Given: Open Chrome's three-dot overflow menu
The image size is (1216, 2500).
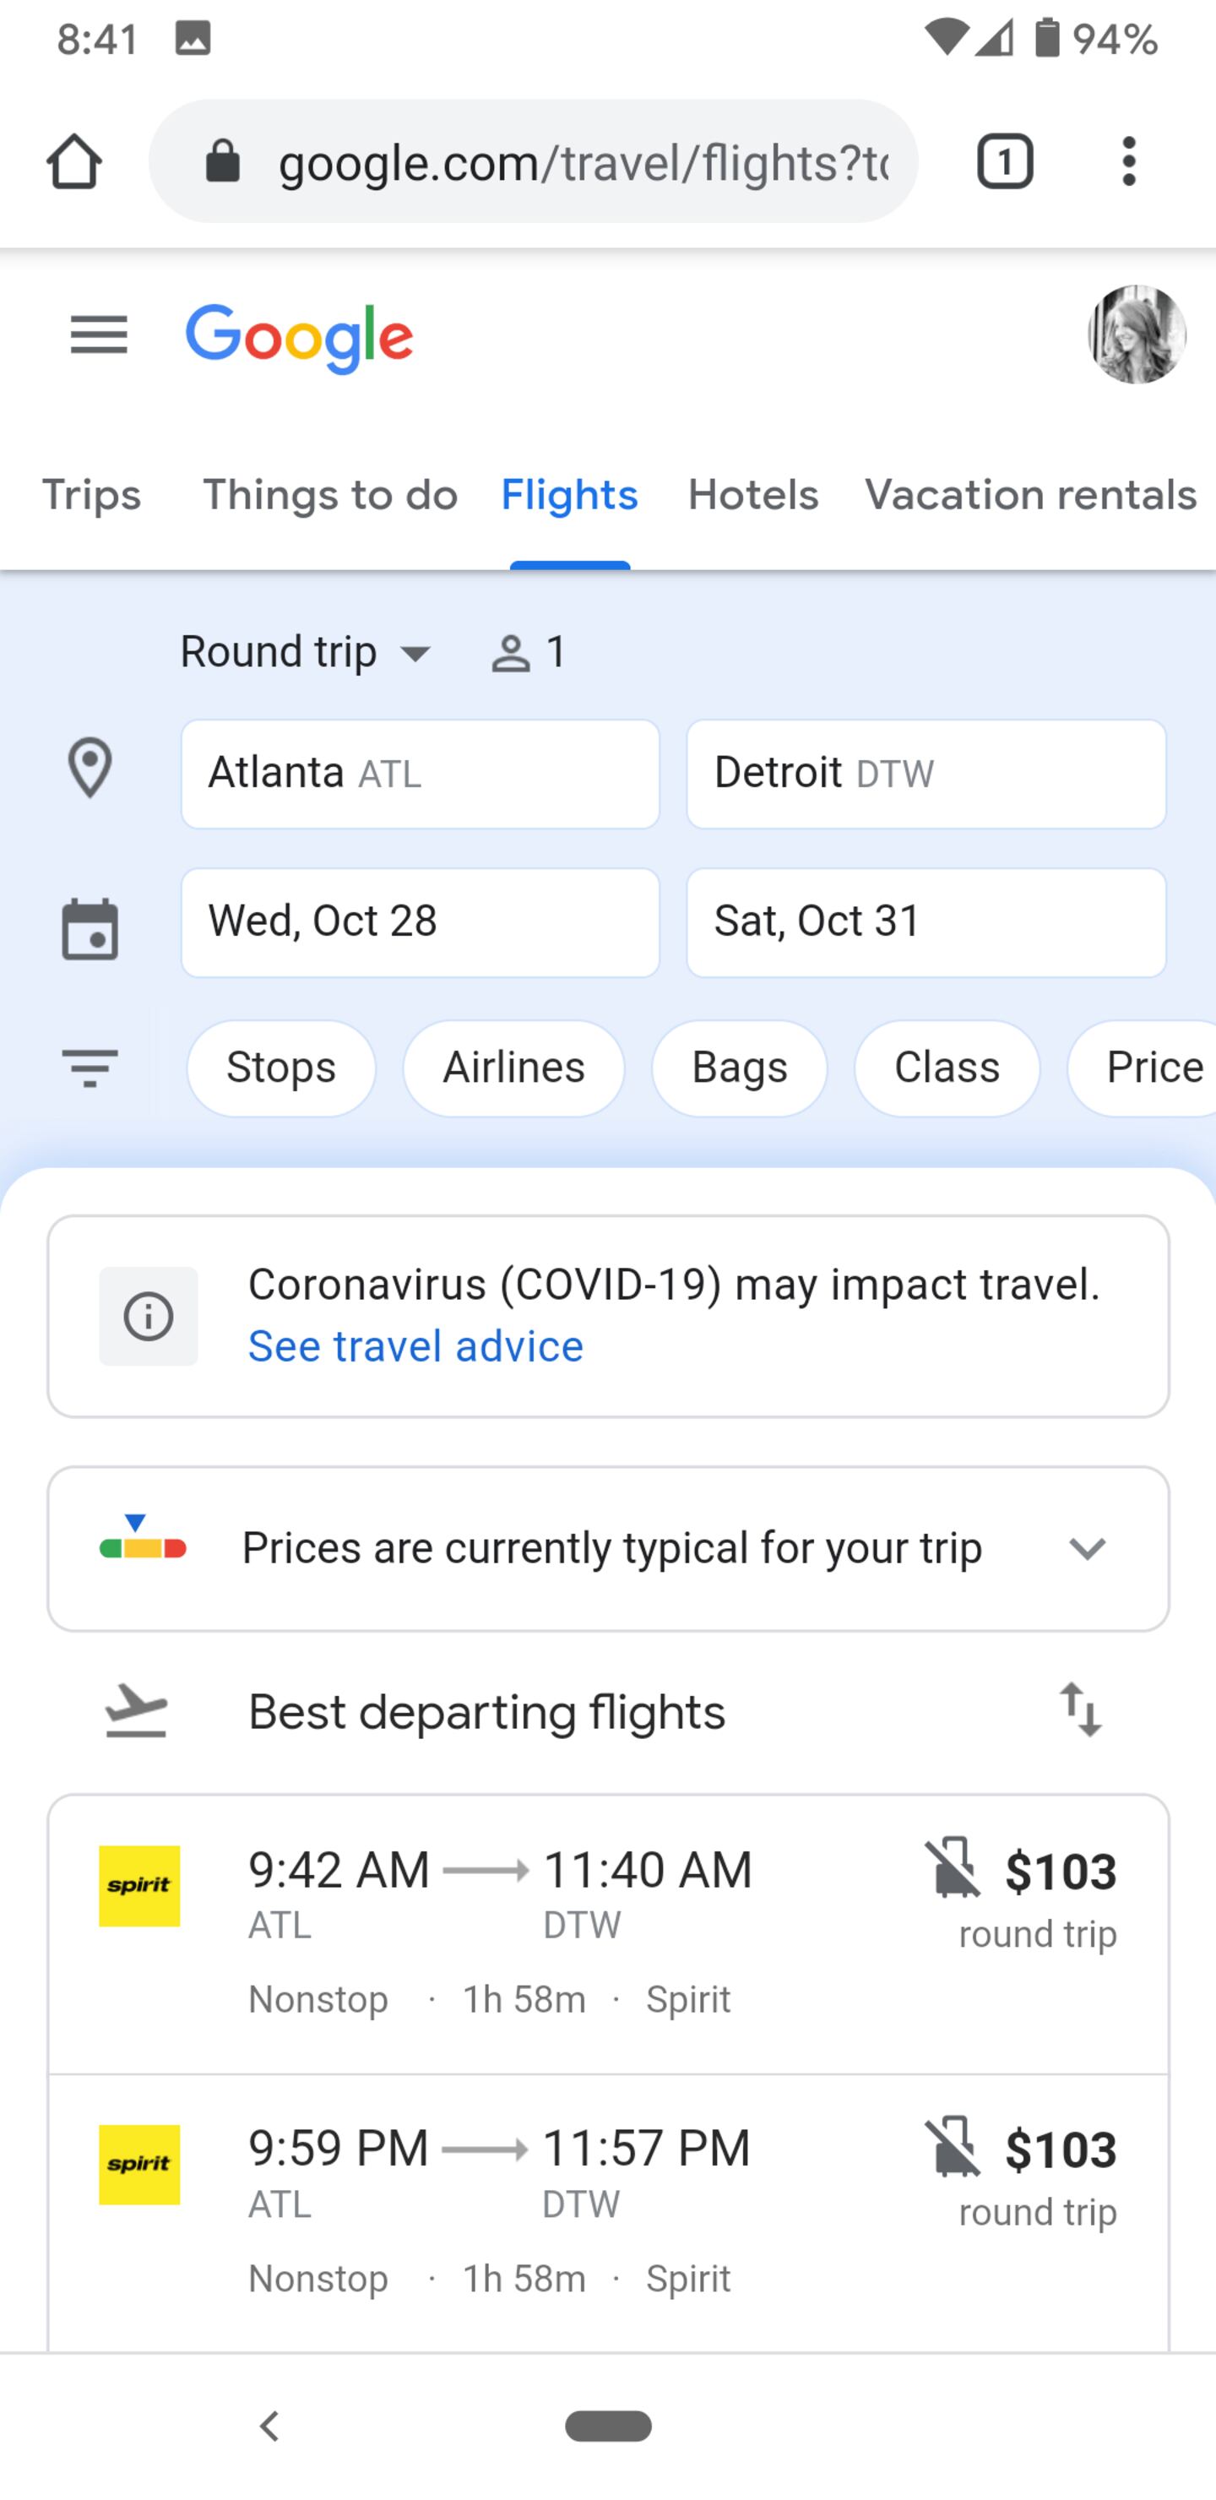Looking at the screenshot, I should (x=1127, y=161).
